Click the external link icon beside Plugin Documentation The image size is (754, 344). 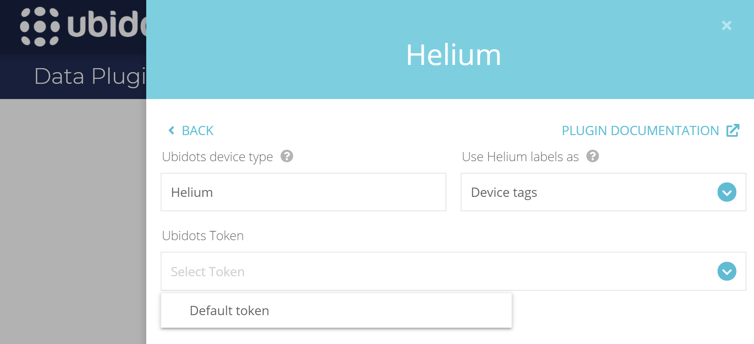click(733, 130)
